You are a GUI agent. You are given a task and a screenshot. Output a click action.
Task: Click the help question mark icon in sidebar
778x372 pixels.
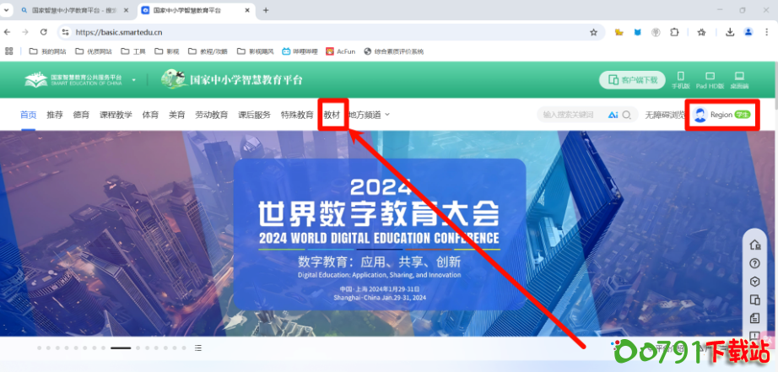(755, 263)
